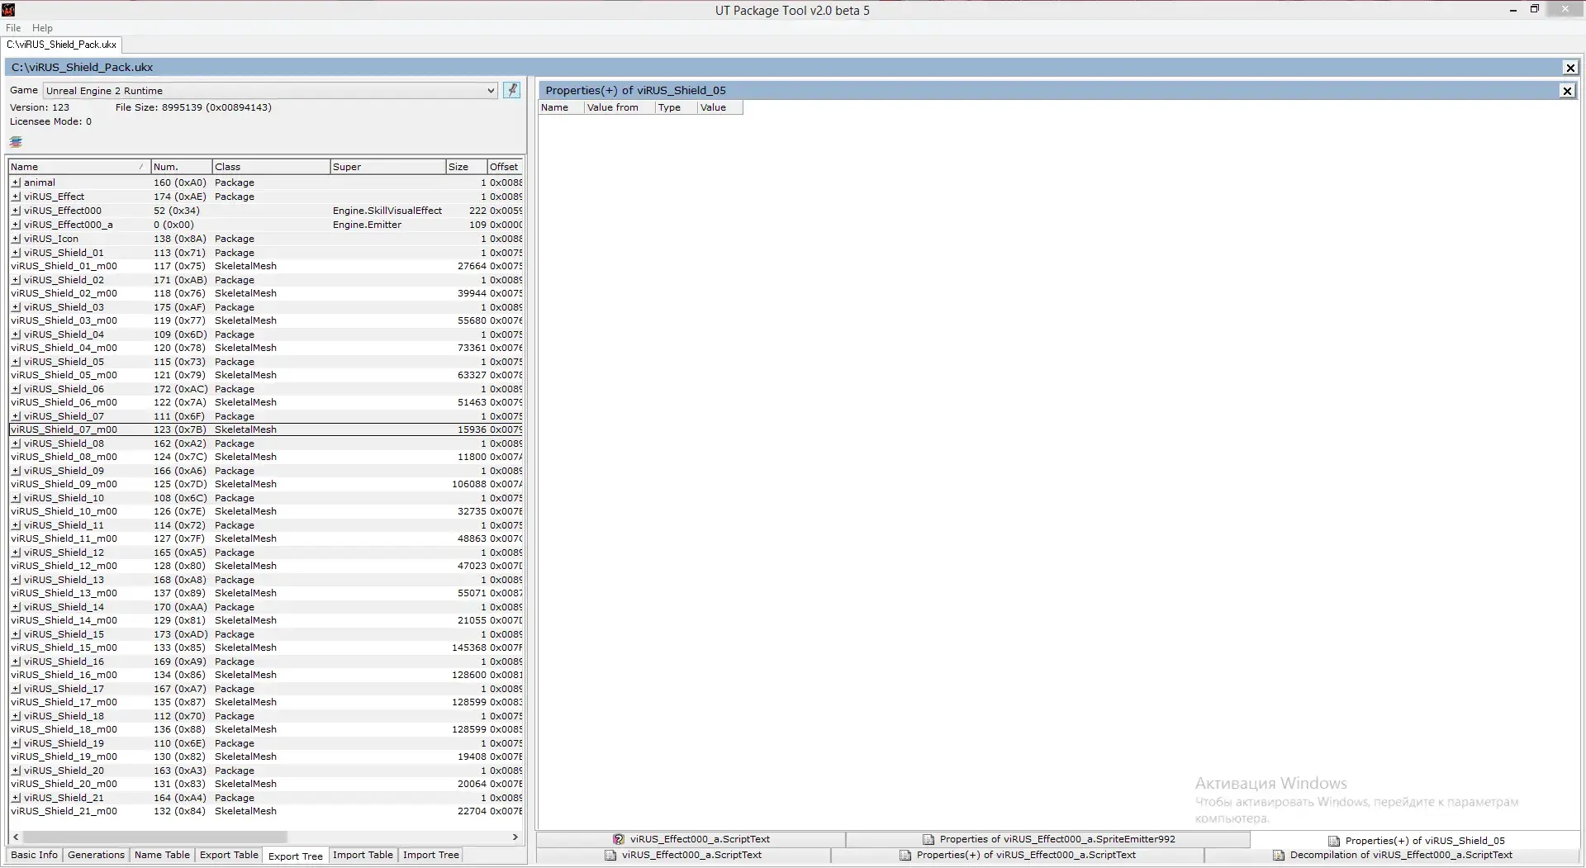Sort export tree by Num. column

(x=181, y=167)
